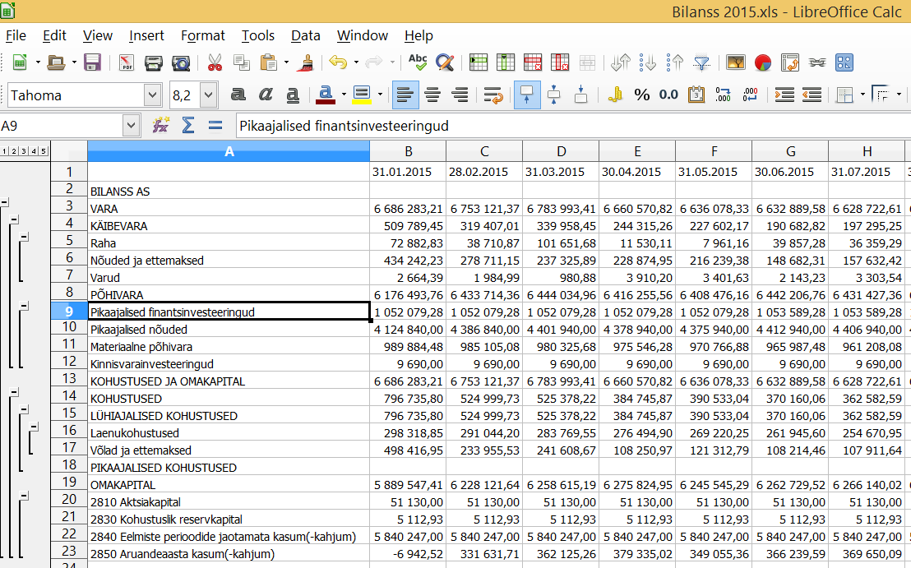Open the font size dropdown

(208, 95)
